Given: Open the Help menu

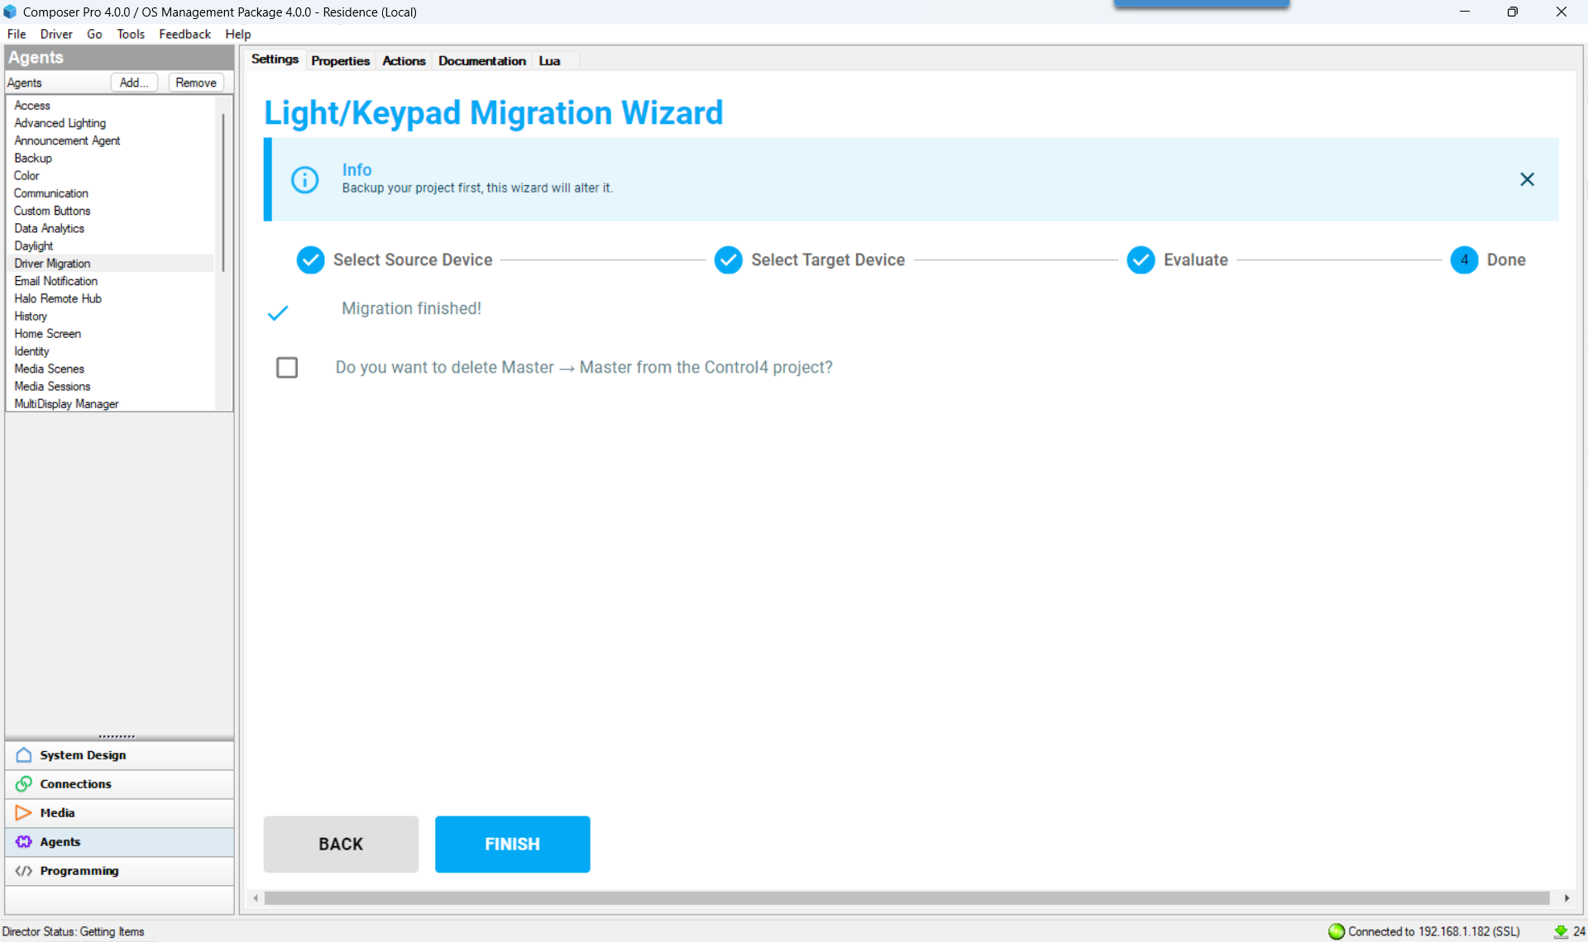Looking at the screenshot, I should [238, 34].
